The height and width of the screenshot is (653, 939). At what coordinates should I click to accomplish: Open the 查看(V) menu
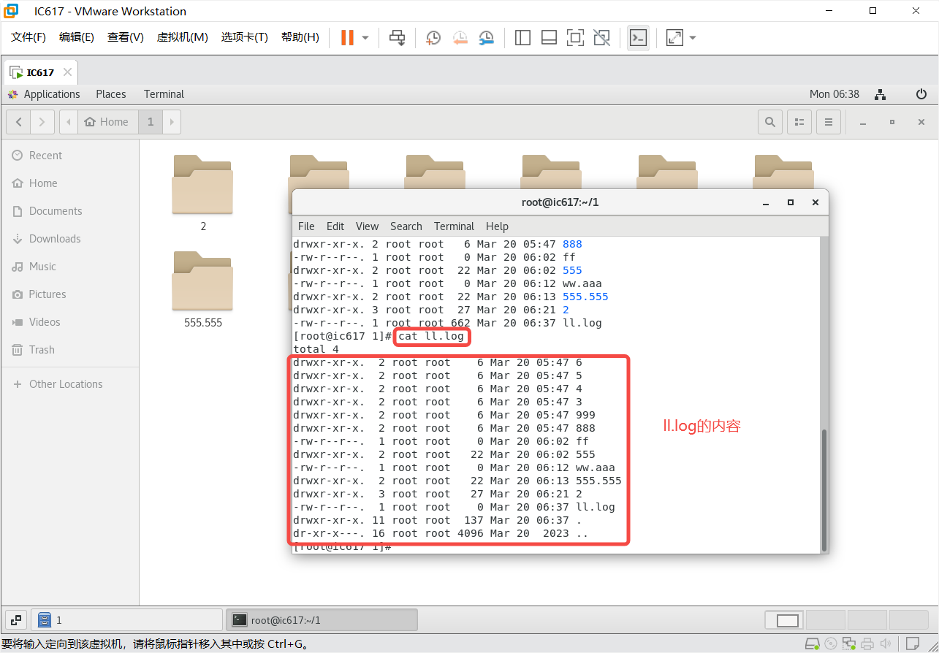(x=126, y=37)
